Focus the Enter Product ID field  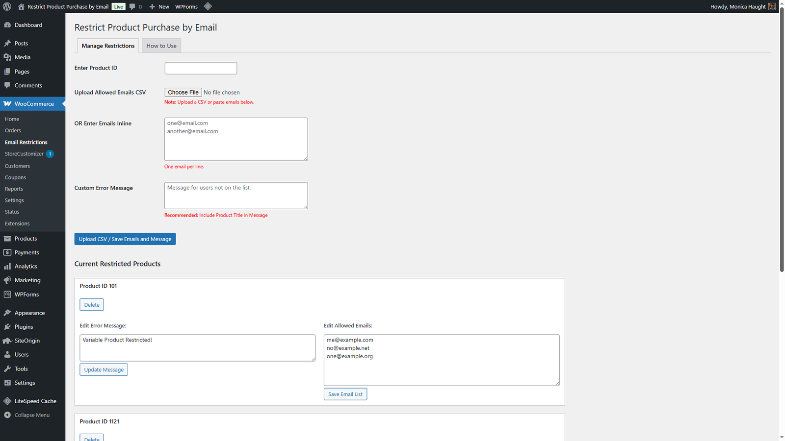point(201,68)
